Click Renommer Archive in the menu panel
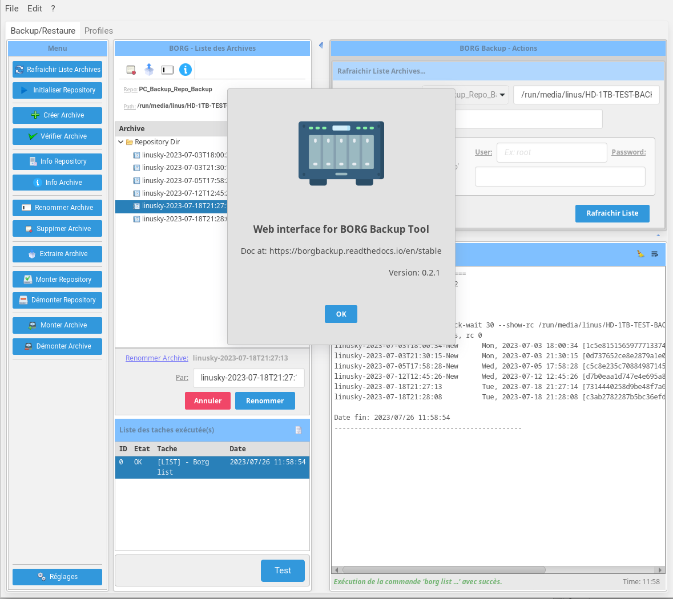 (x=58, y=208)
